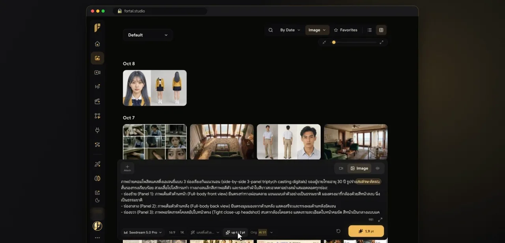Image resolution: width=505 pixels, height=243 pixels.
Task: Open the Default folder dropdown
Action: (148, 35)
